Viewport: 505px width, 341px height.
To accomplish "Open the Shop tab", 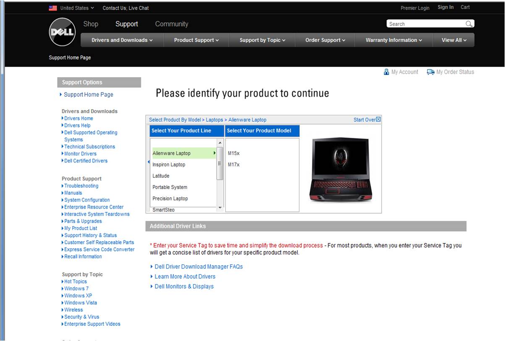I will click(91, 24).
